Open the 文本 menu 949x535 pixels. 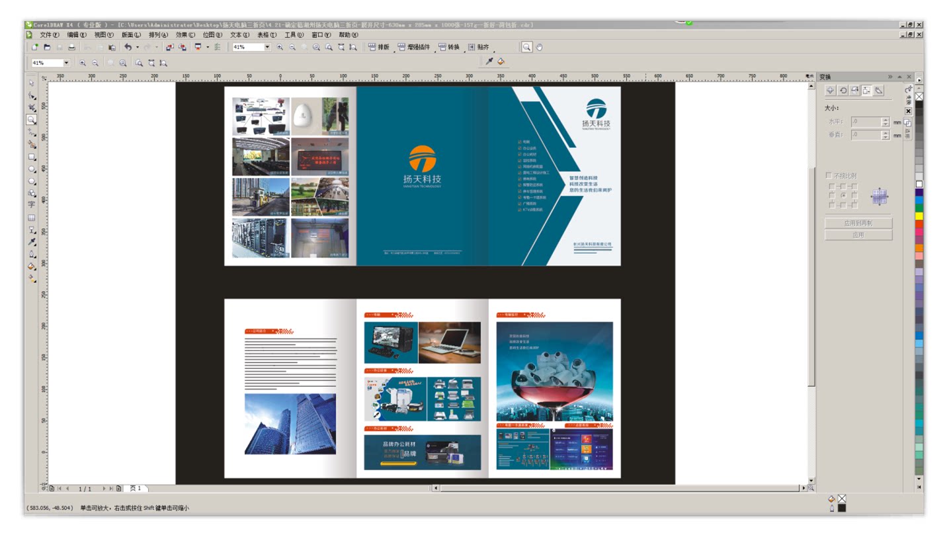[240, 35]
